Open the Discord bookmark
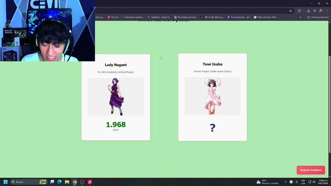 pyautogui.click(x=113, y=17)
